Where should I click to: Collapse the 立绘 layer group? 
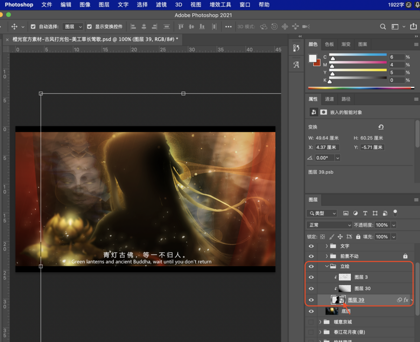coord(327,267)
